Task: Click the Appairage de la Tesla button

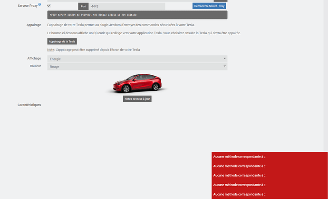Action: 62,41
